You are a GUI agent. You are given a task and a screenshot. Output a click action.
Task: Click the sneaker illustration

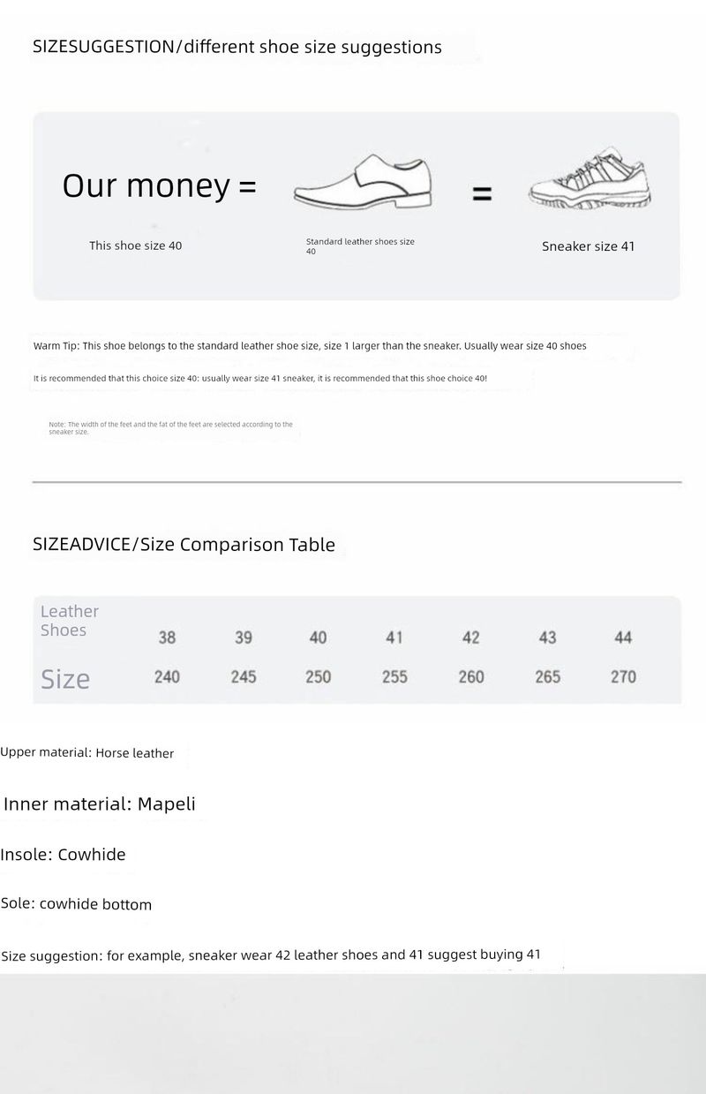pos(587,181)
